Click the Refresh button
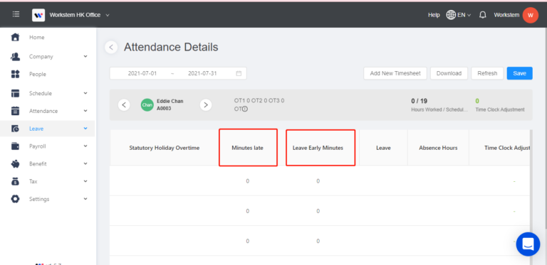 tap(487, 73)
